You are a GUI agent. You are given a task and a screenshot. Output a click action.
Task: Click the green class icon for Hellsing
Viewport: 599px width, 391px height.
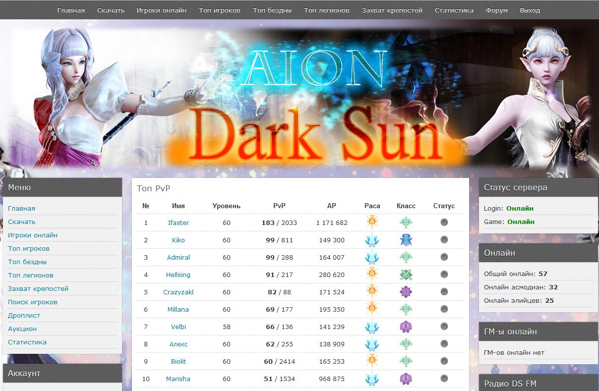click(x=406, y=275)
